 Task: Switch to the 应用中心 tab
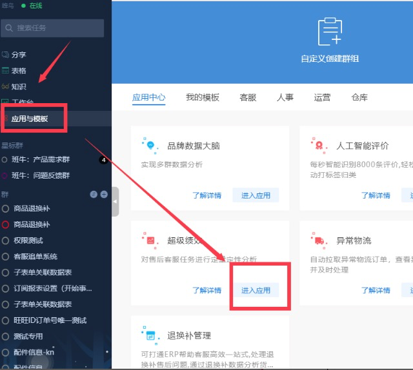[x=149, y=97]
